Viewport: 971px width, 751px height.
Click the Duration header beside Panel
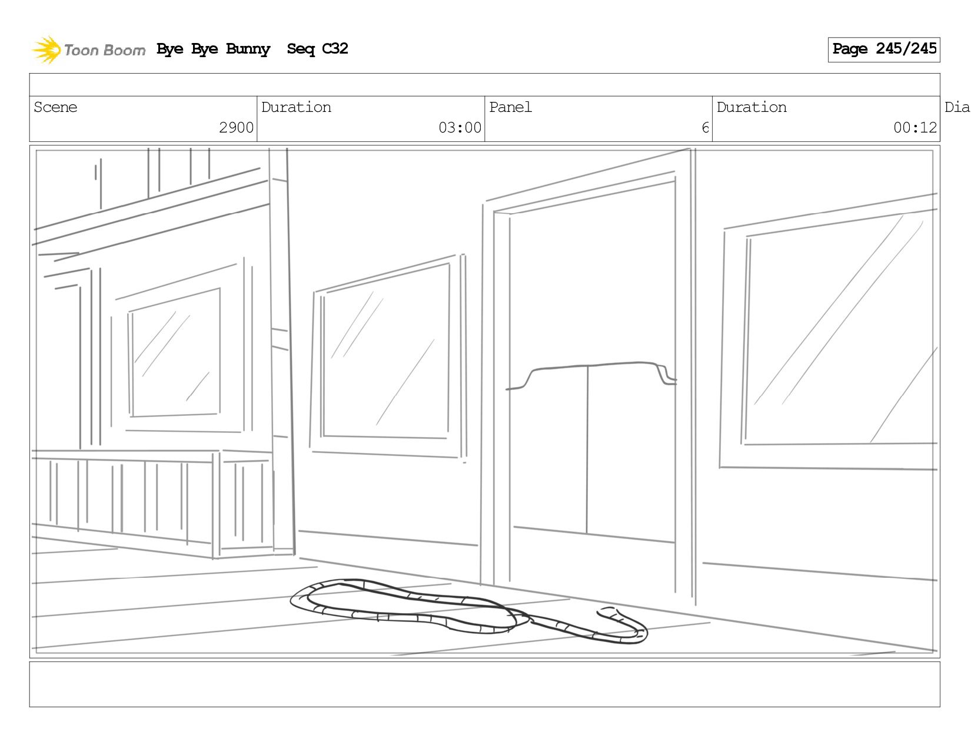pos(751,107)
